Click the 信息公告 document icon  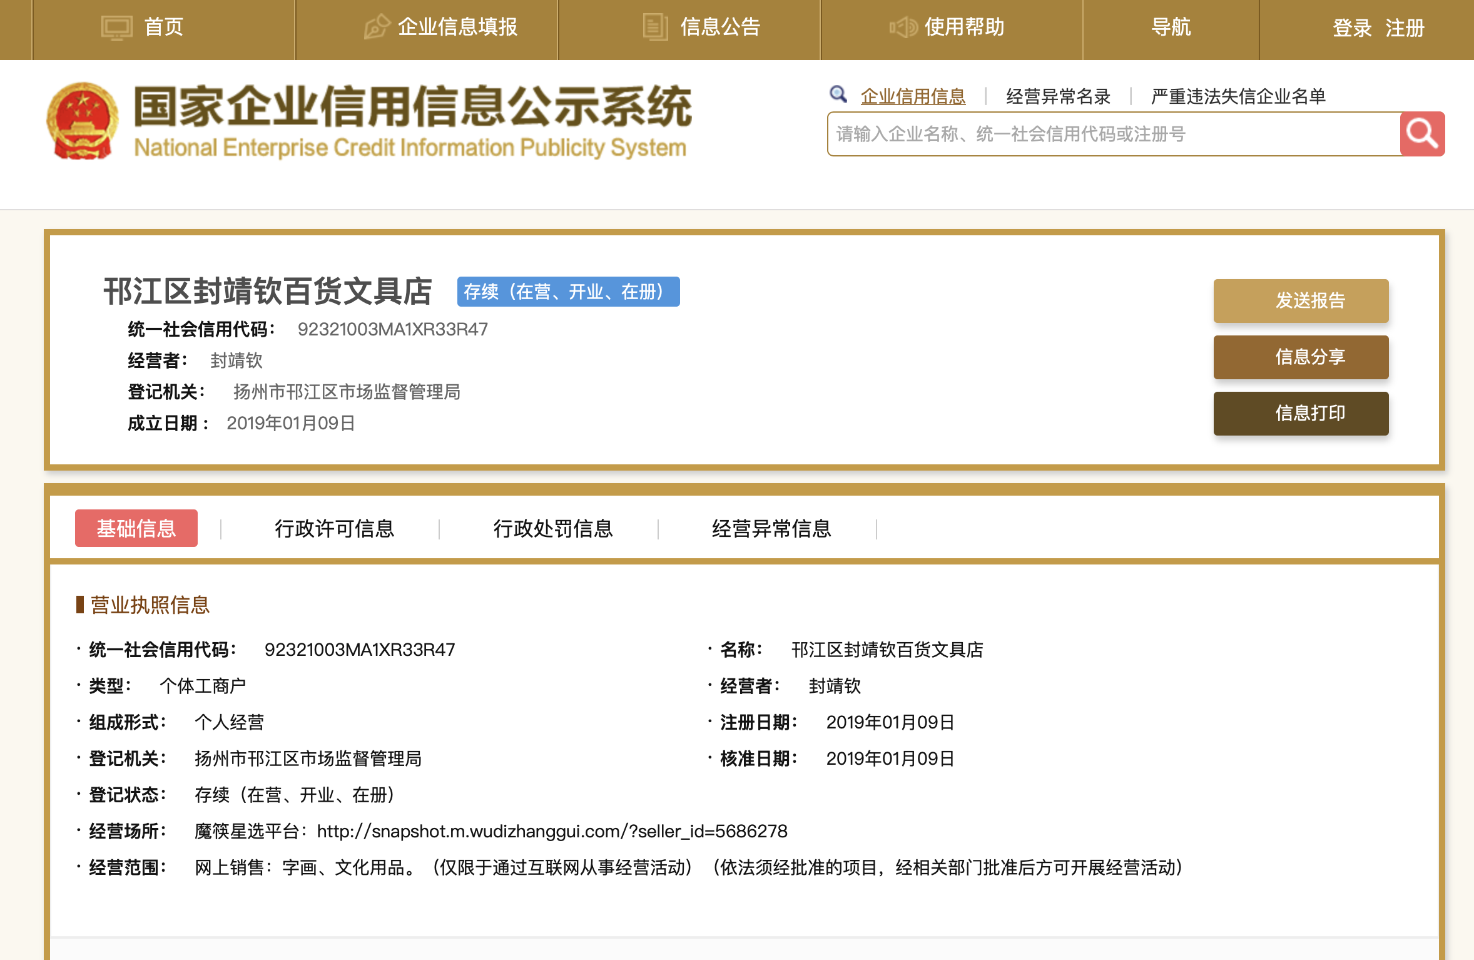[655, 28]
